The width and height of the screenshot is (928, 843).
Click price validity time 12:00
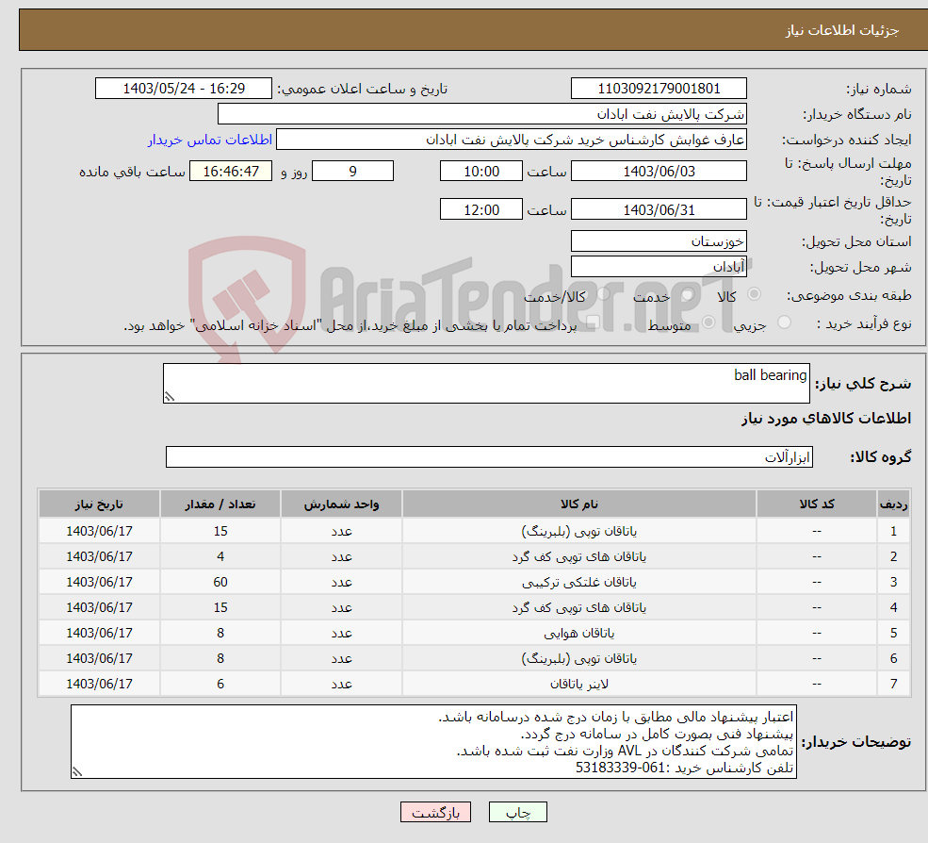click(481, 209)
